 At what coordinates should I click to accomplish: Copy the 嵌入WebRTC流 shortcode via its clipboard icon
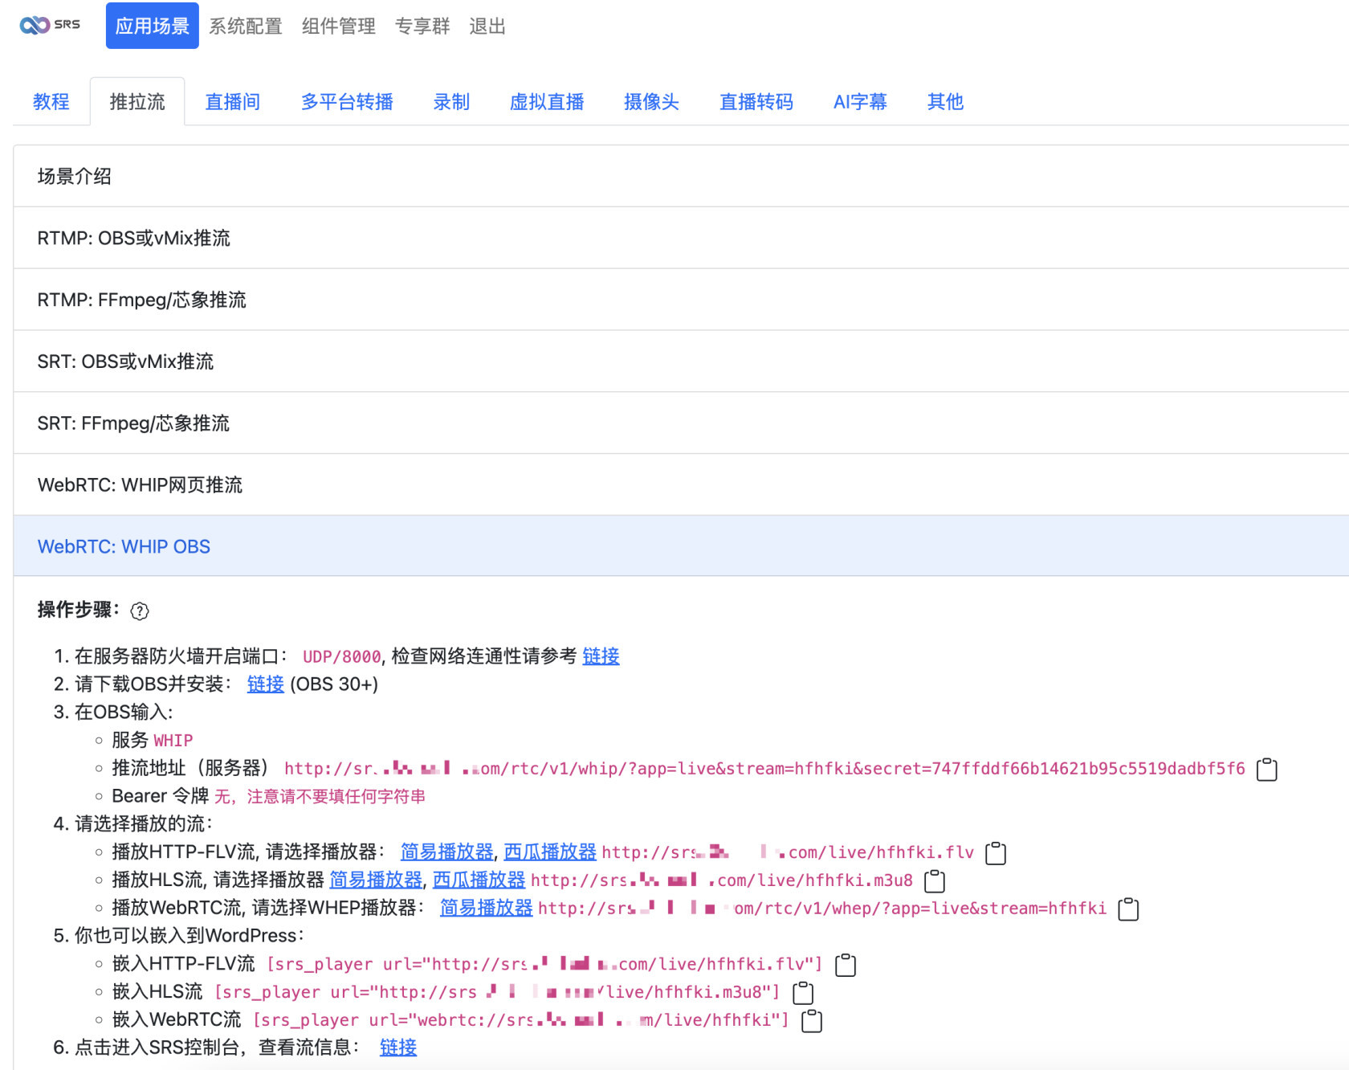[x=812, y=1020]
